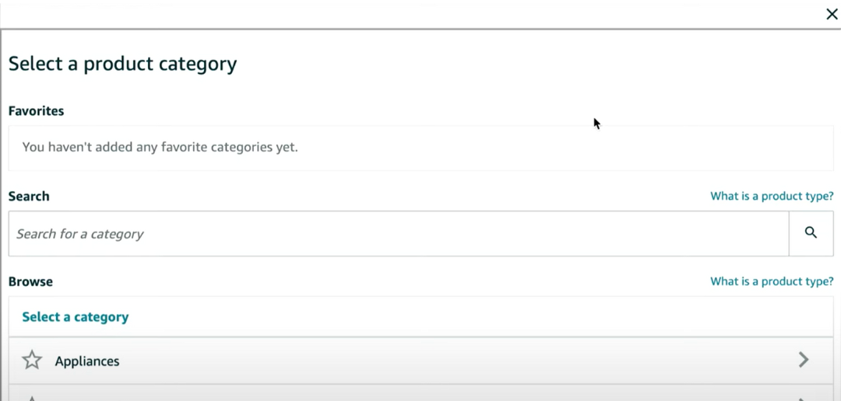Expand the row below Appliances via chevron
The width and height of the screenshot is (841, 401).
click(803, 399)
